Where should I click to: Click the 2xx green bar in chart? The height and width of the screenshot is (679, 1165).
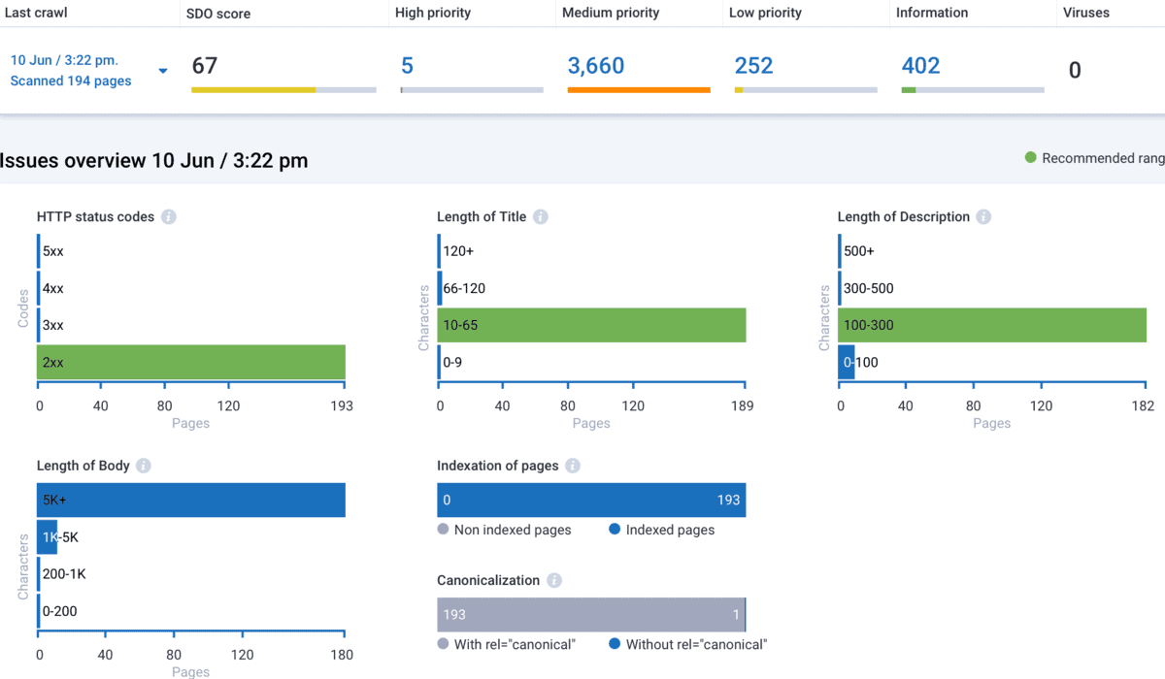coord(191,362)
